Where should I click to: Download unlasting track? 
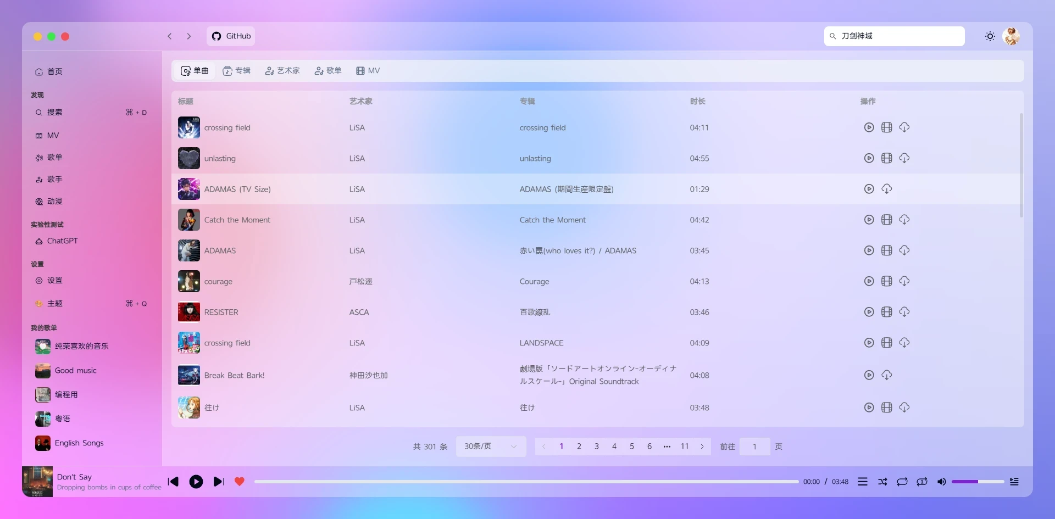(x=904, y=158)
